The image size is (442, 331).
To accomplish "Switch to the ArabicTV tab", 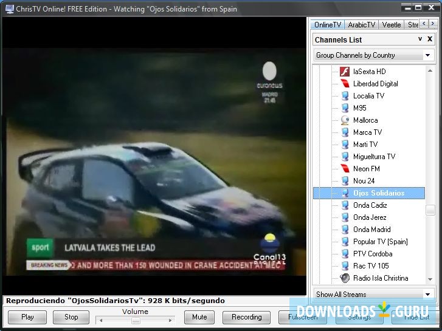I will point(362,25).
